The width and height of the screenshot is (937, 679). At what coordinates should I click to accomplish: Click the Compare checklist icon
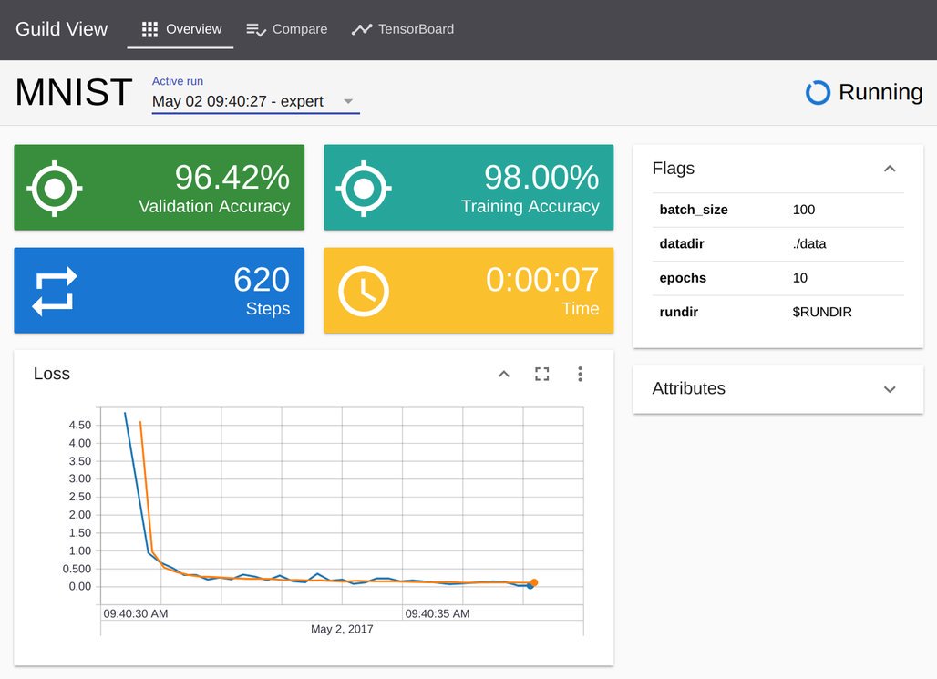[x=256, y=30]
